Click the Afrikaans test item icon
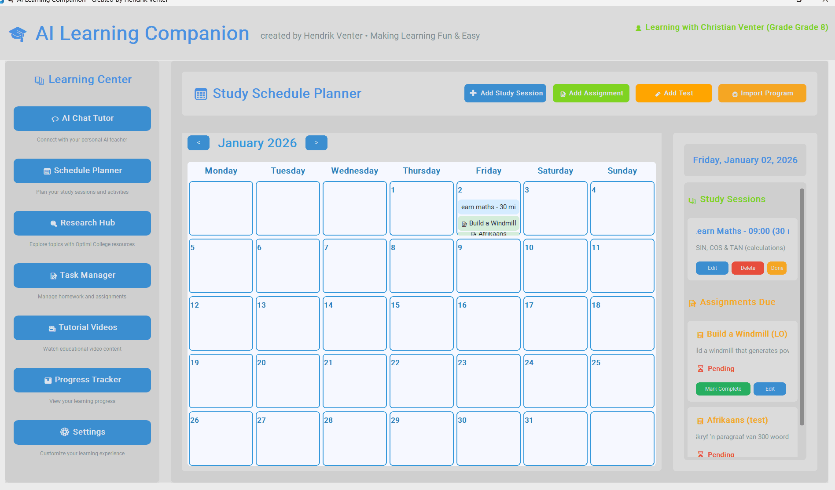Viewport: 835px width, 490px height. 700,421
